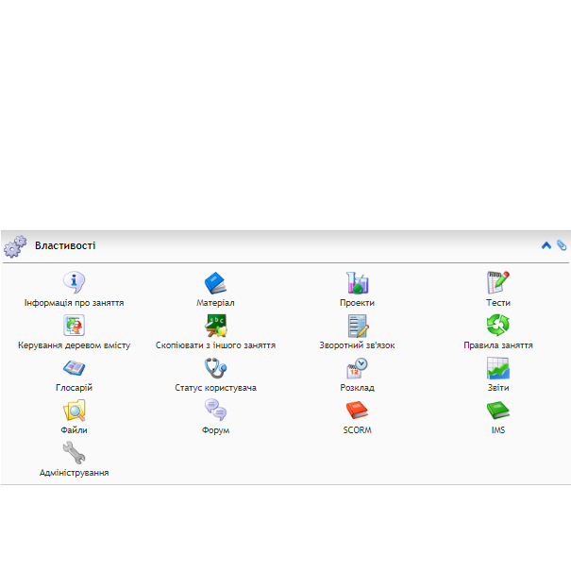Follow the Звіти text link
Viewport: 571px width, 571px height.
[x=497, y=388]
